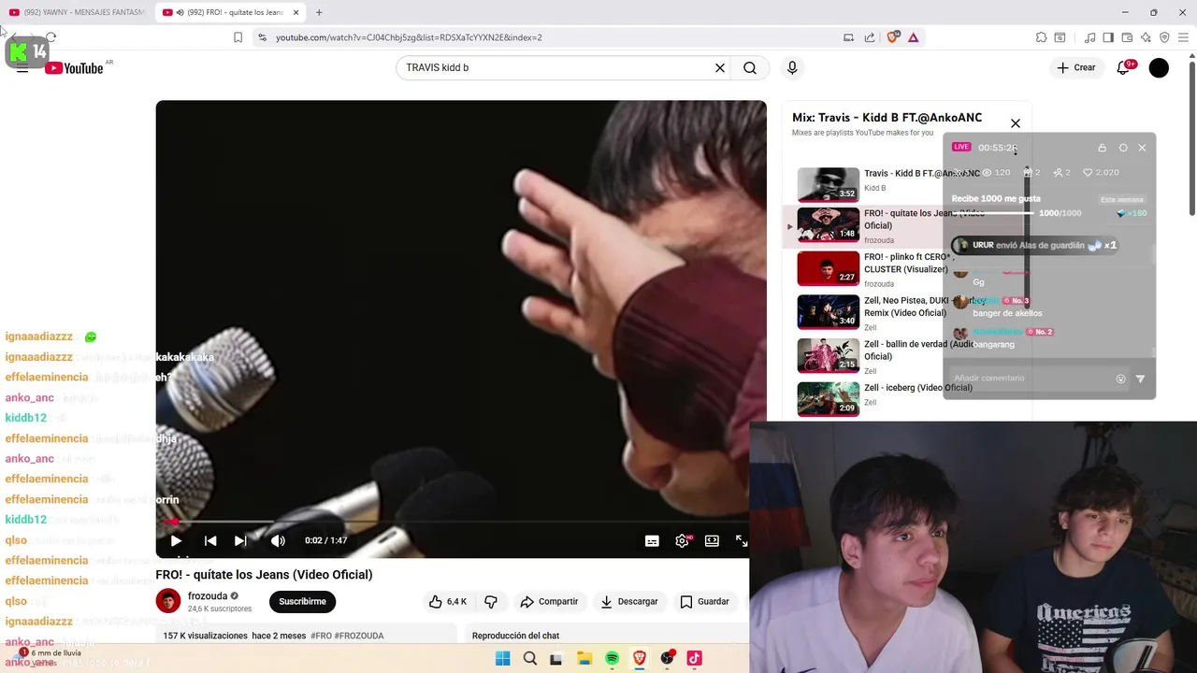Bookmark page with address bar bookmark icon
The image size is (1197, 673).
point(238,37)
